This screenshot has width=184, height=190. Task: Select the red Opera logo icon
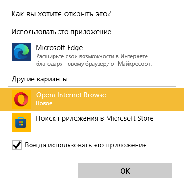point(21,99)
